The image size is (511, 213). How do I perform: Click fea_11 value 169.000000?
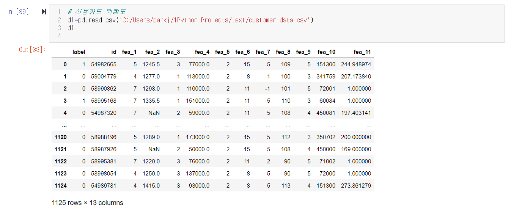coord(356,149)
